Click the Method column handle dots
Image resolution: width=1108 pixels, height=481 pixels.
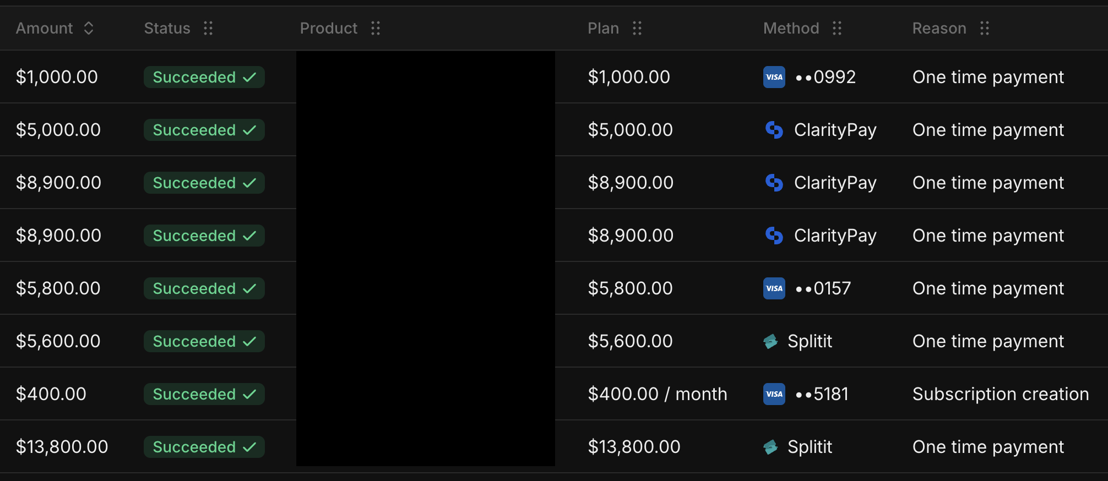[837, 28]
